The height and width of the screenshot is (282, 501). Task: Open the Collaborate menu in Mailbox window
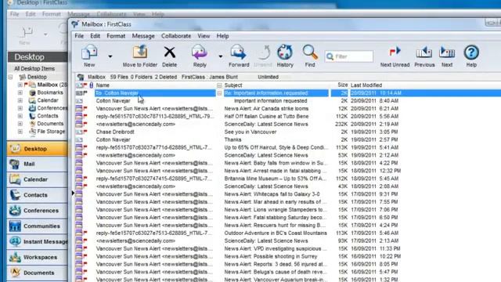click(176, 36)
